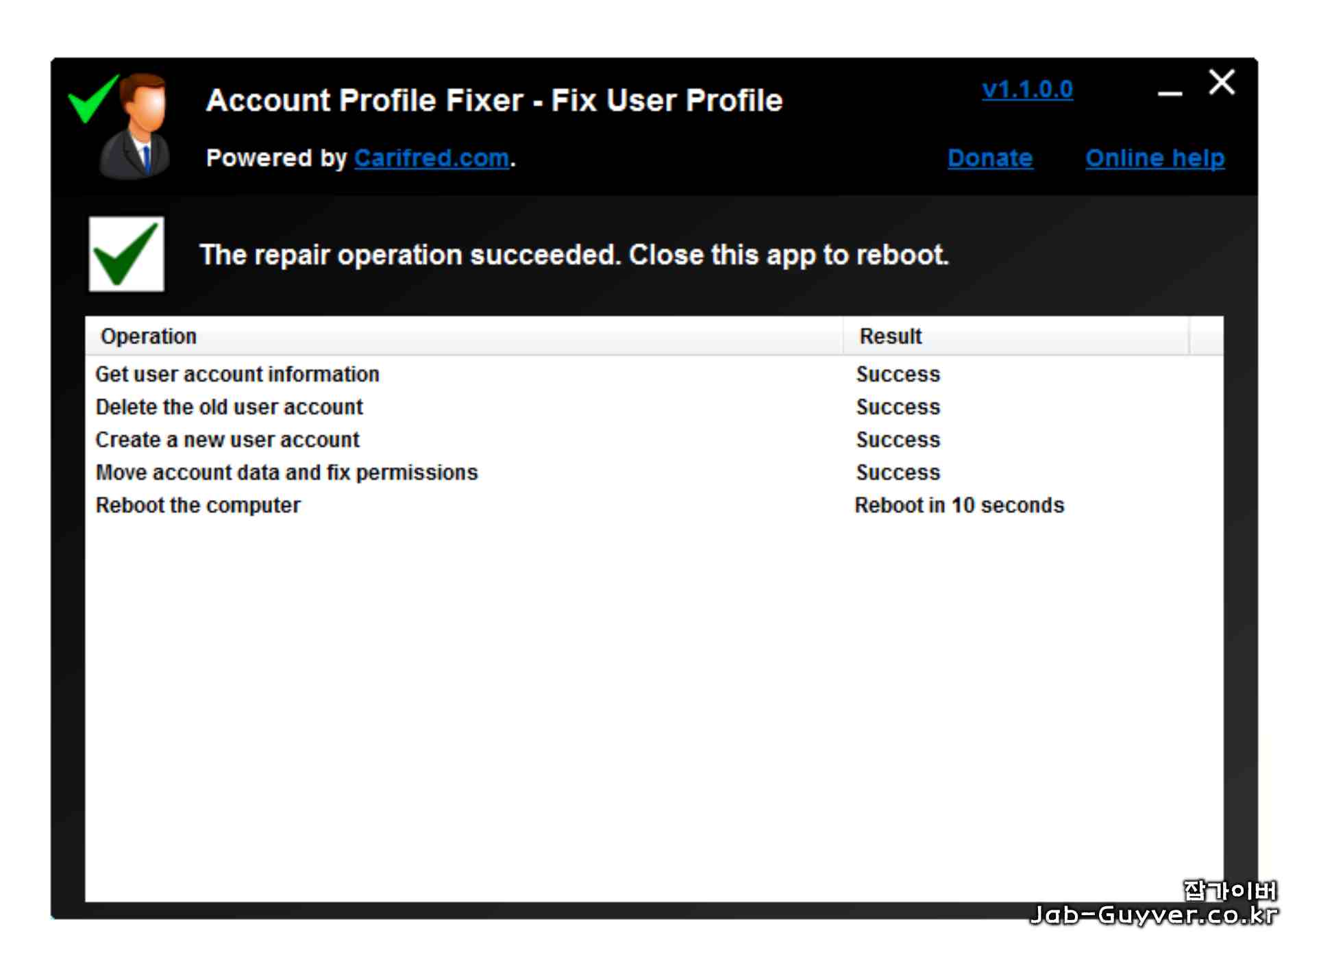Screen dimensions: 1321x970
Task: Click the repair operation succeeded message
Action: pyautogui.click(x=576, y=256)
